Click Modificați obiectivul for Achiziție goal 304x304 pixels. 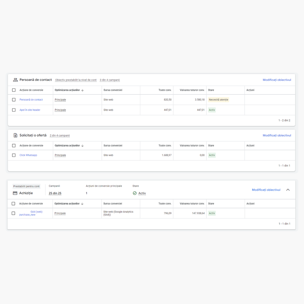(x=266, y=190)
